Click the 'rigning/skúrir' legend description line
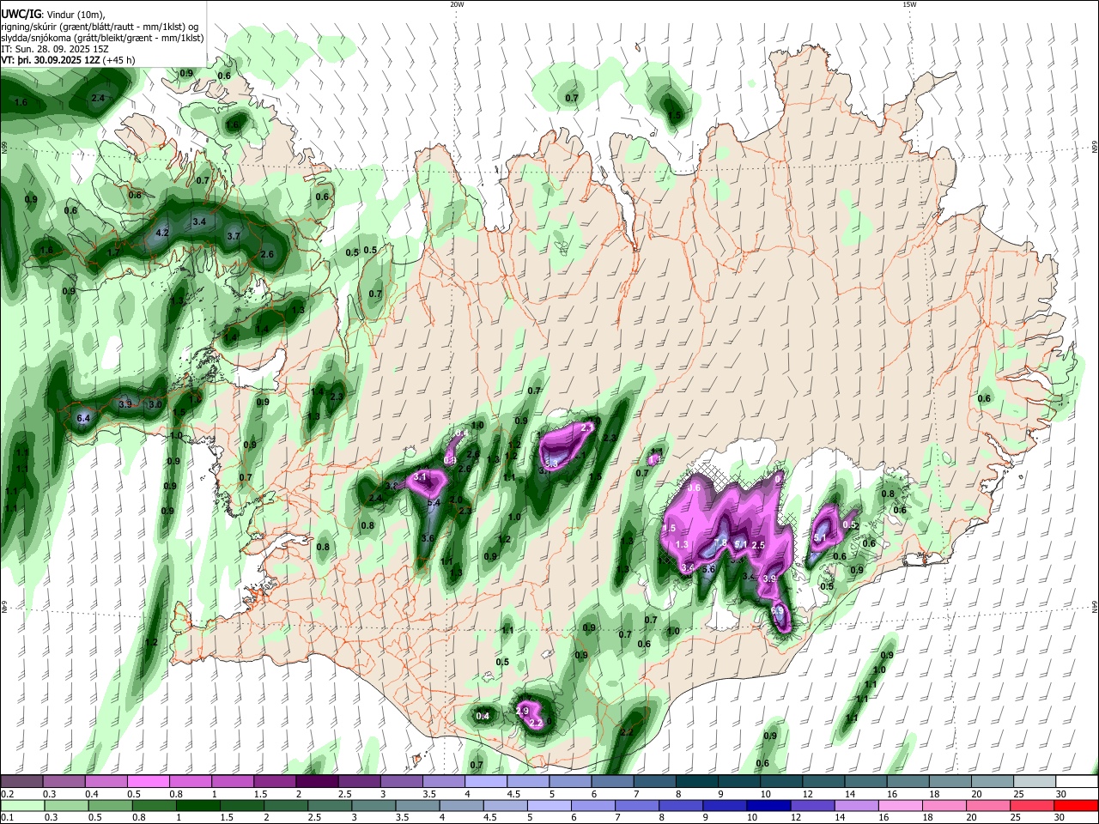 click(x=100, y=27)
